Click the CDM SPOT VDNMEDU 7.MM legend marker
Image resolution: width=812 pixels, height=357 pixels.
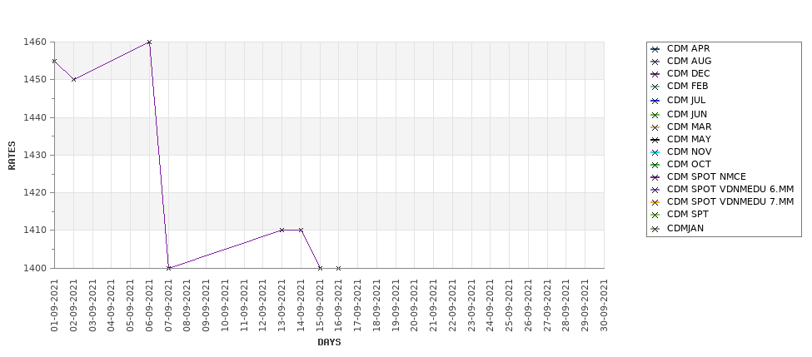(655, 201)
